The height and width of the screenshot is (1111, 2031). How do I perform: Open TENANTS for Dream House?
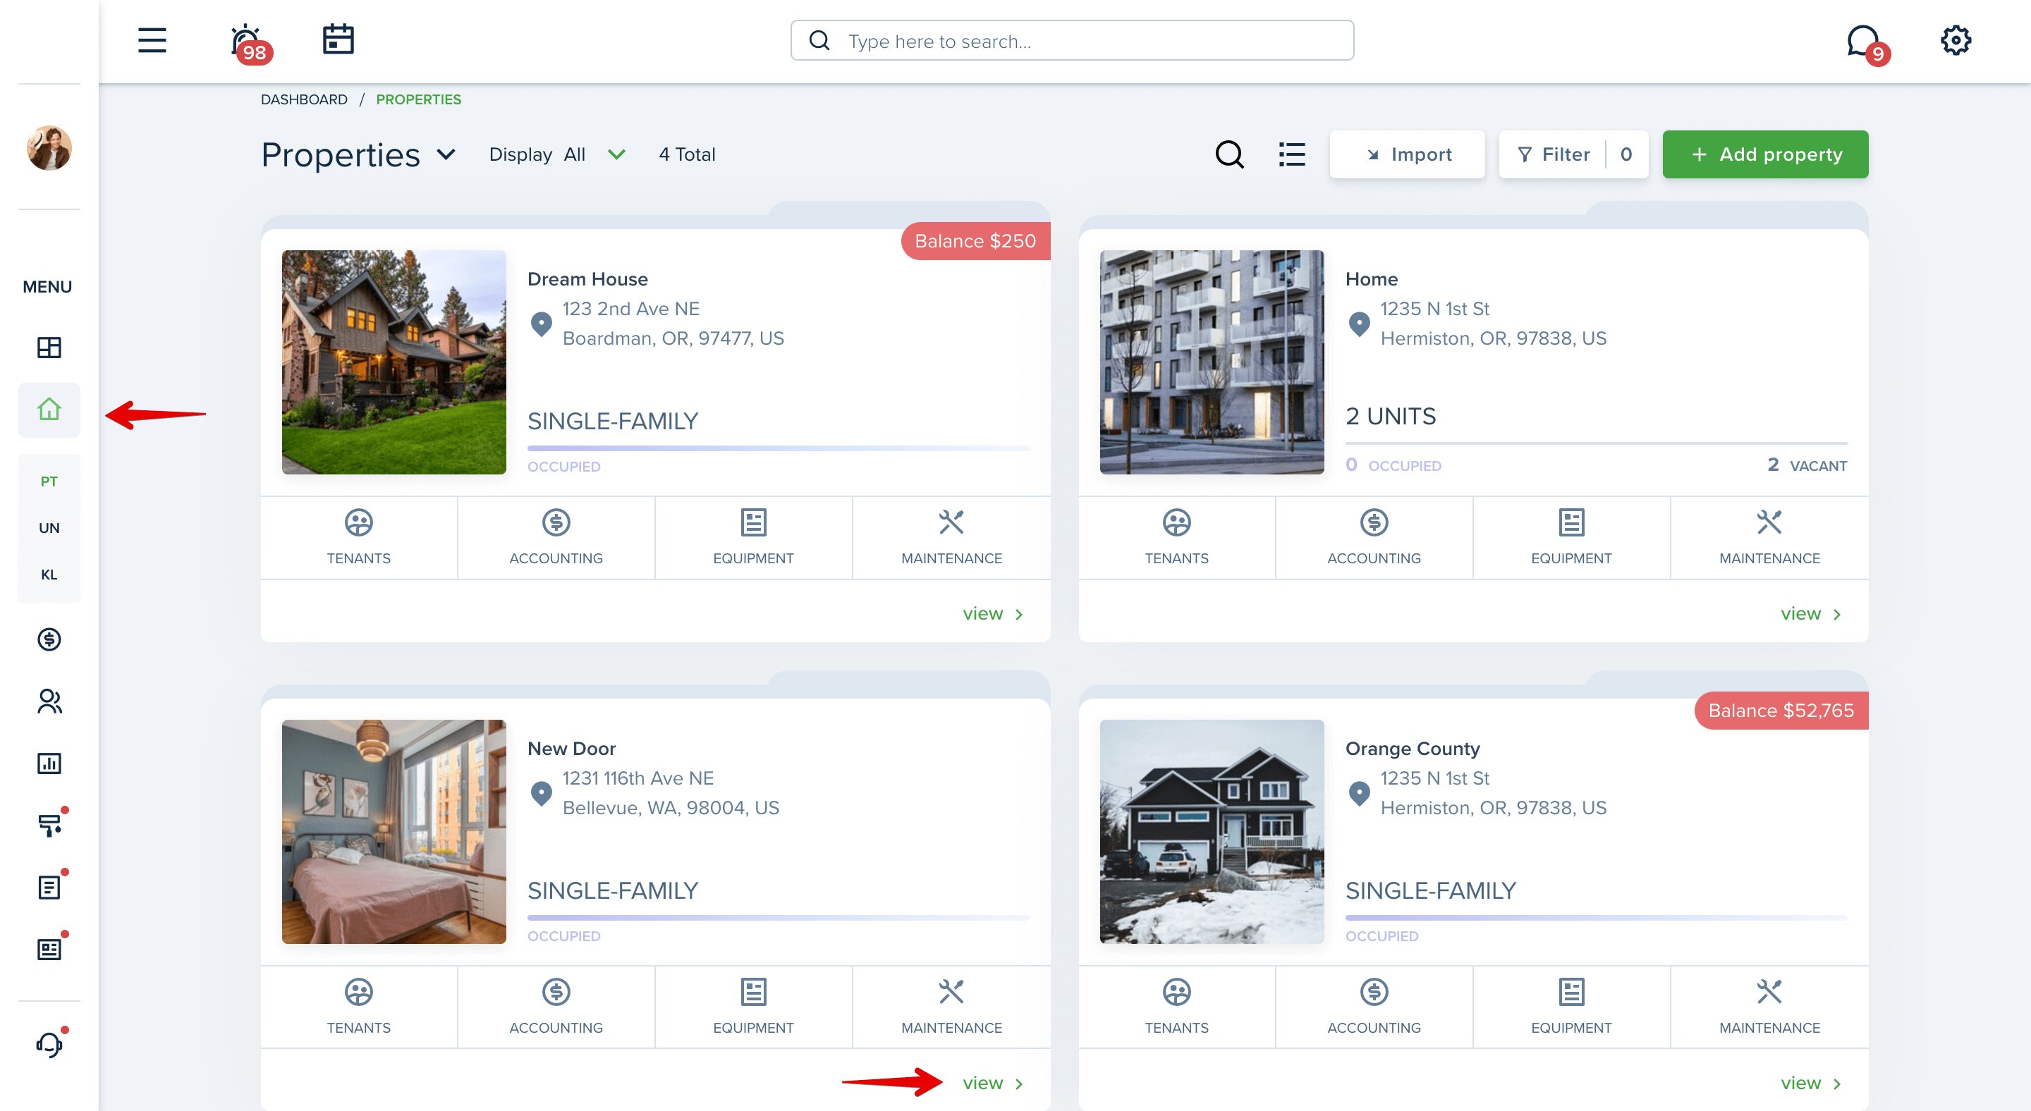(x=359, y=538)
